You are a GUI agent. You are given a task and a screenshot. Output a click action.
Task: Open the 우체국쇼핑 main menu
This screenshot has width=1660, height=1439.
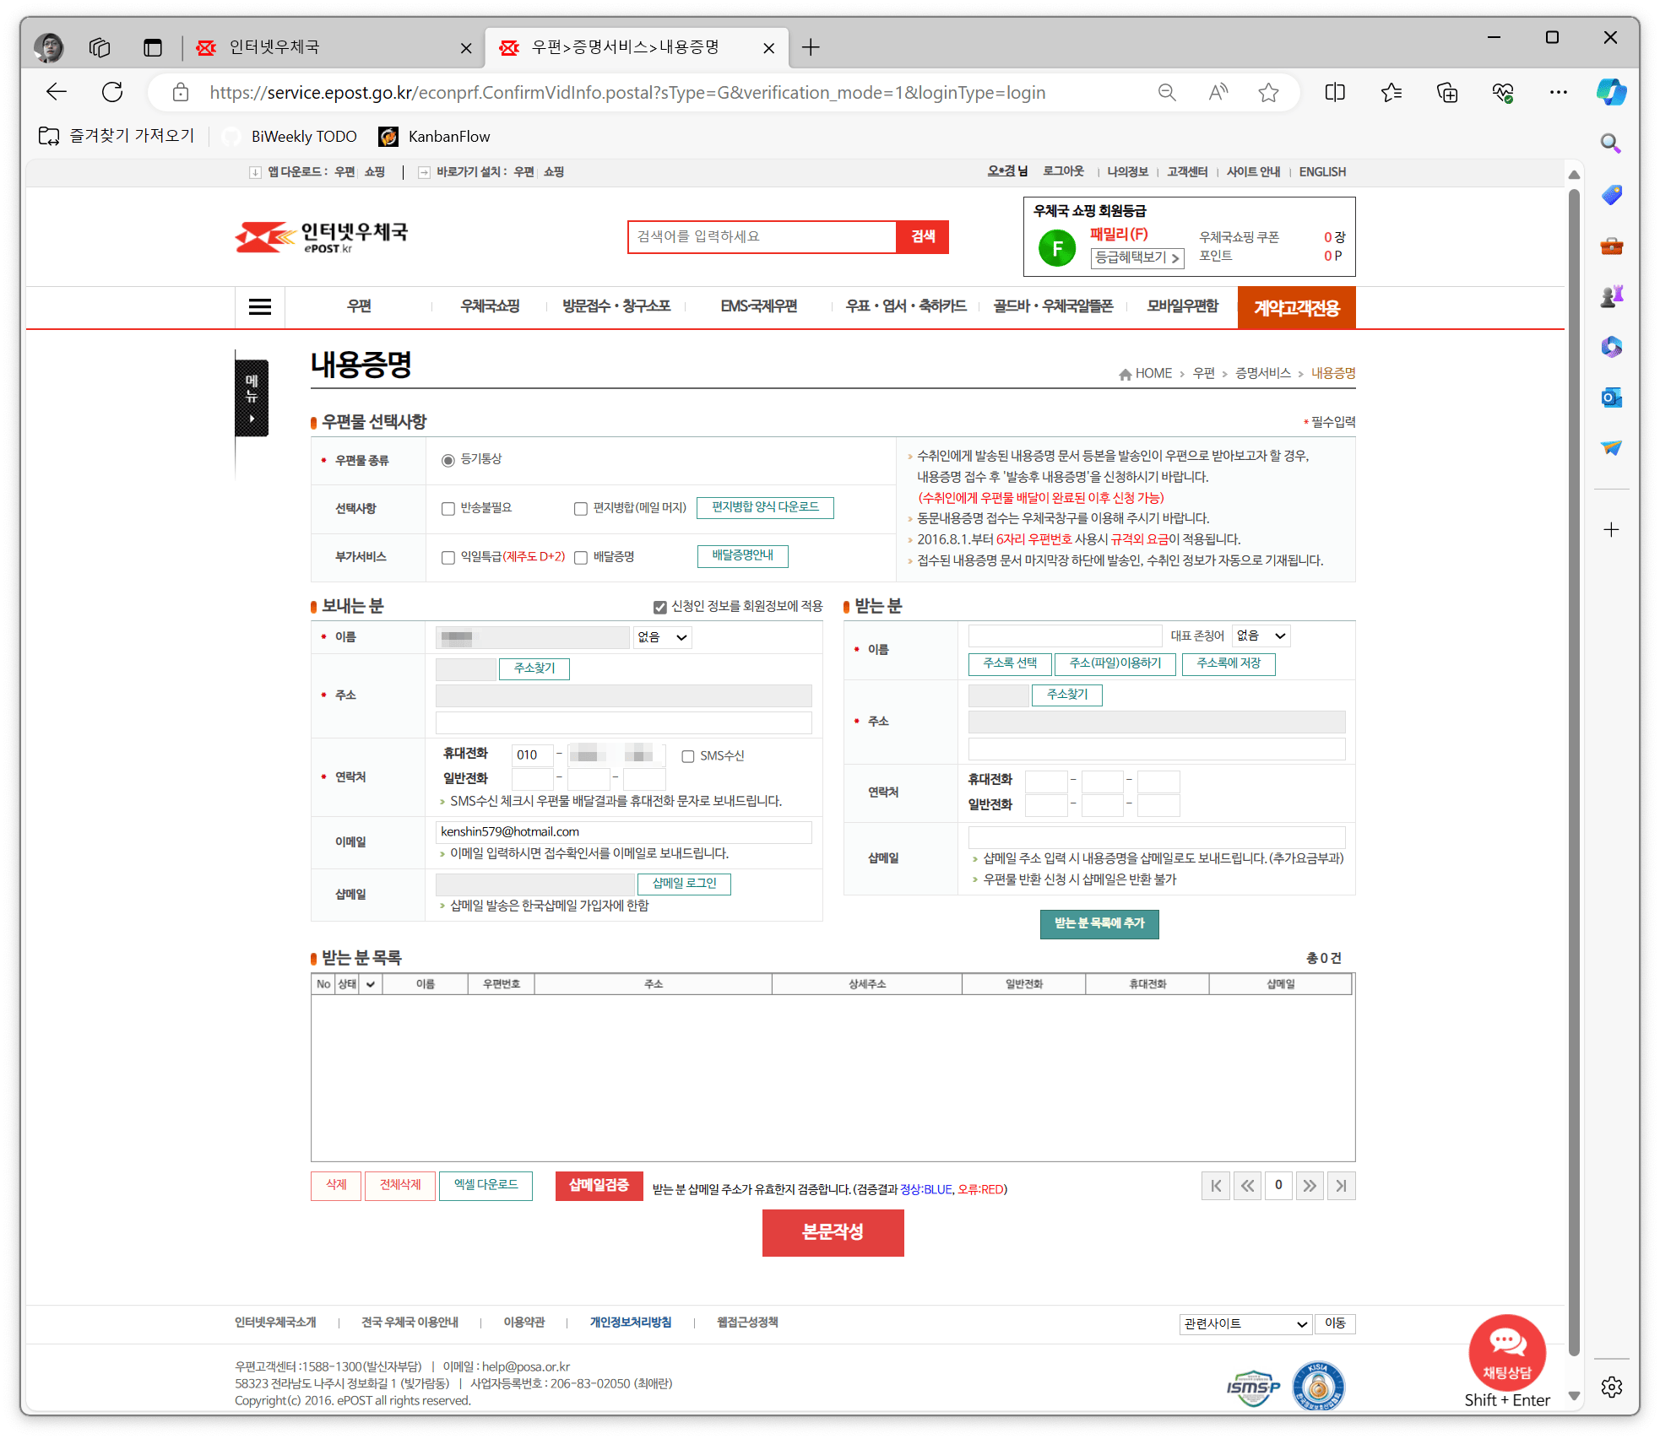(x=490, y=306)
